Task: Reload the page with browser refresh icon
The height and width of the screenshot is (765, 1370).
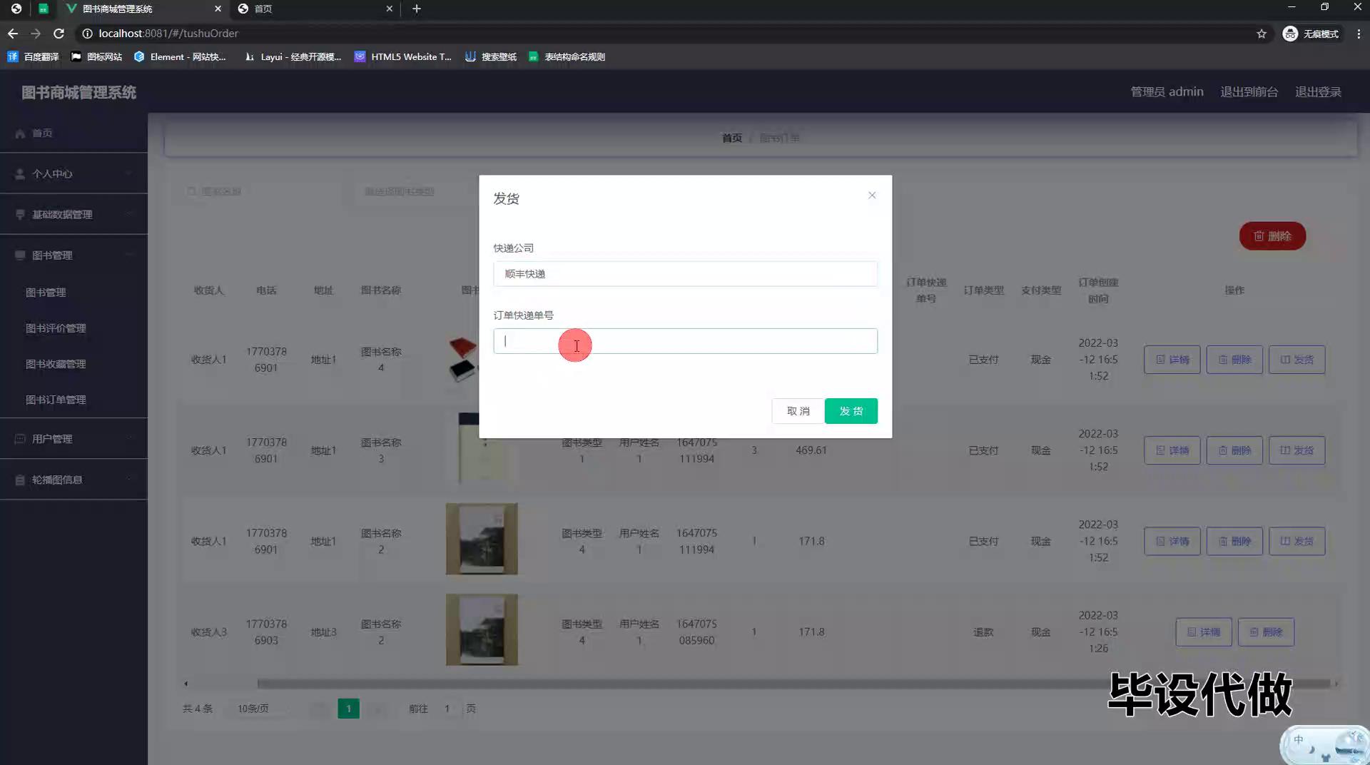Action: pos(59,34)
